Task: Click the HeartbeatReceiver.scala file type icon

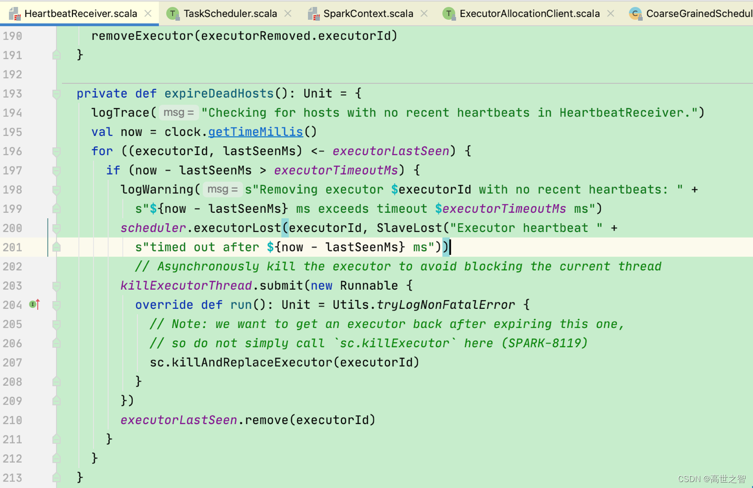Action: [x=14, y=13]
